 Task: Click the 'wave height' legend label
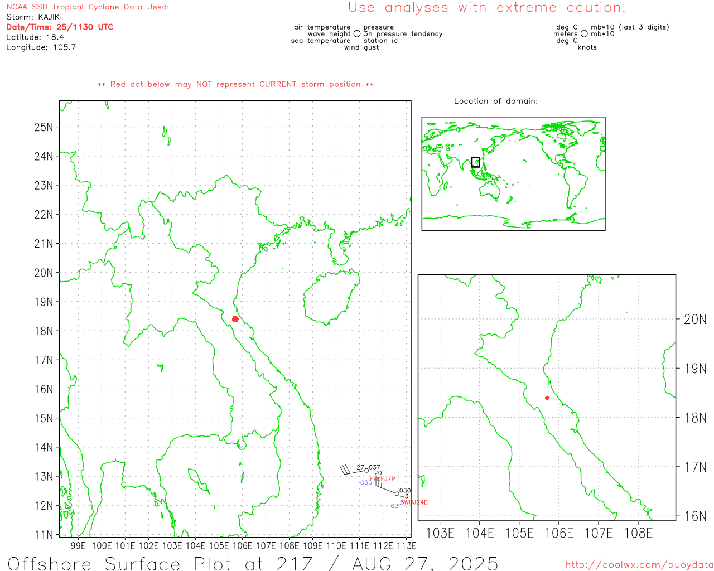click(x=330, y=34)
